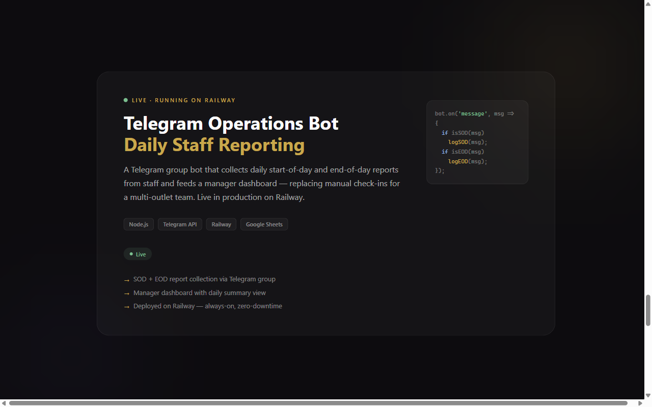Click 'if isSOD(msg)' code line

[x=463, y=133]
